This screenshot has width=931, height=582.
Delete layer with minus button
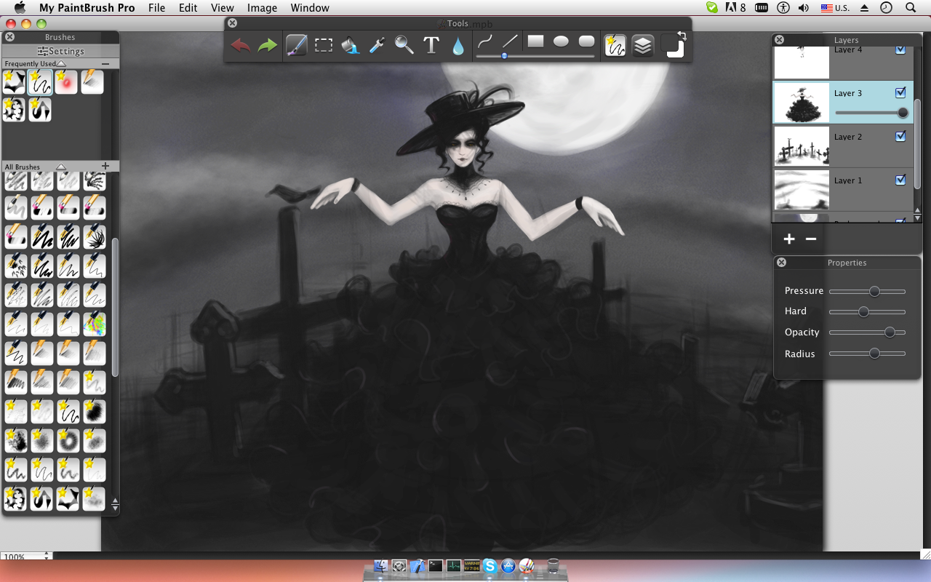(811, 239)
